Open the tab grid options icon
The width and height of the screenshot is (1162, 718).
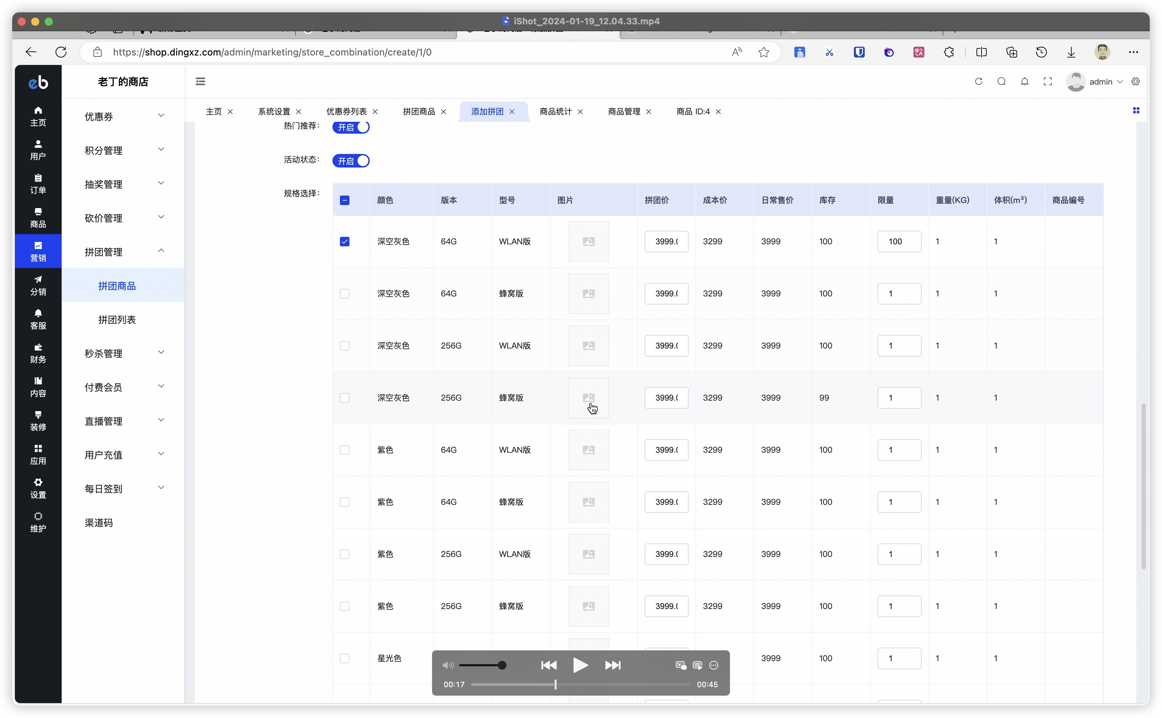point(1136,110)
